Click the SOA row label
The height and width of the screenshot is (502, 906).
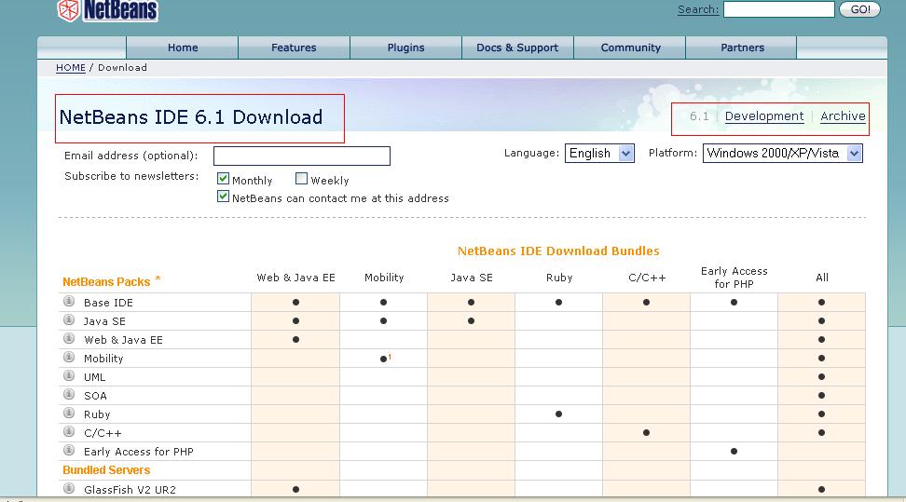[95, 396]
